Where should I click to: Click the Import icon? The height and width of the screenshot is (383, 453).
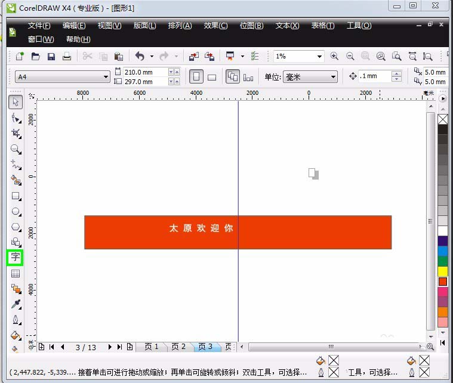tap(194, 56)
